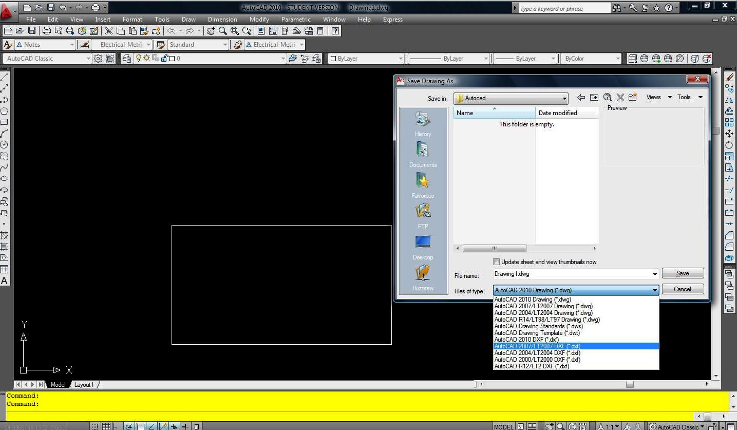Viewport: 737px width, 430px height.
Task: Click the Search the Web icon in the dialog
Action: tap(607, 97)
